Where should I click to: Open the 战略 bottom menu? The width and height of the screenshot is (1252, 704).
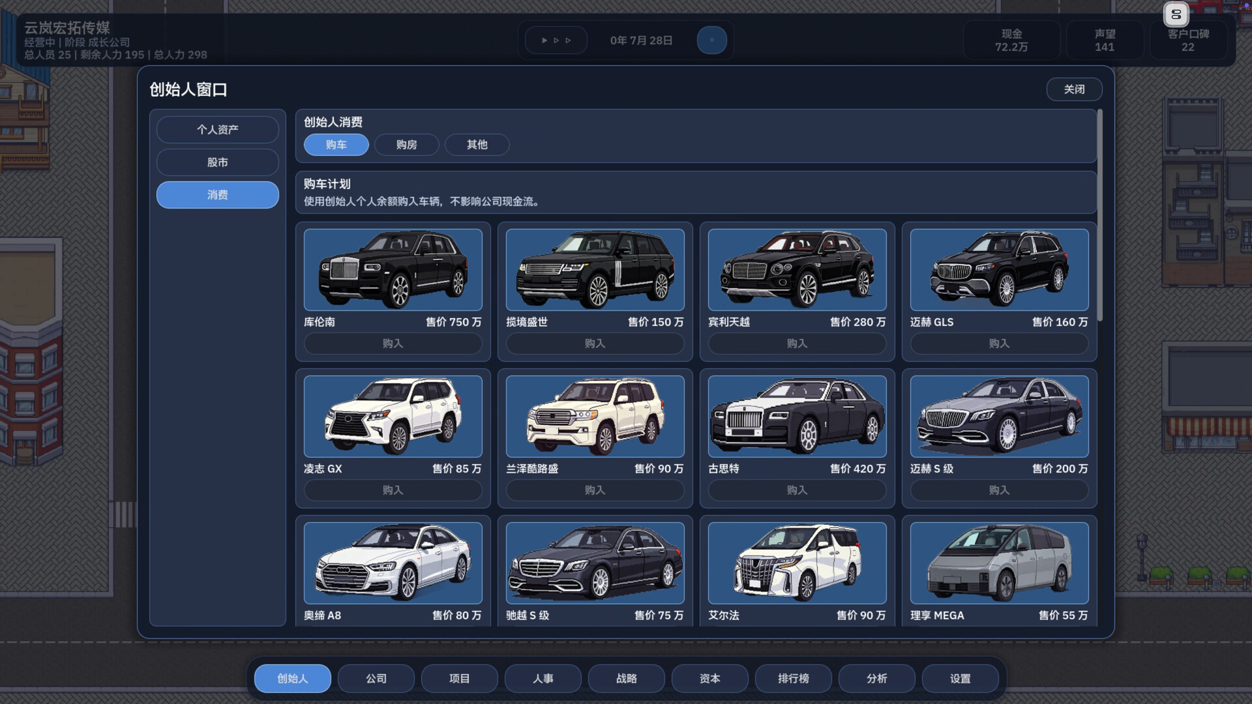[x=627, y=679]
